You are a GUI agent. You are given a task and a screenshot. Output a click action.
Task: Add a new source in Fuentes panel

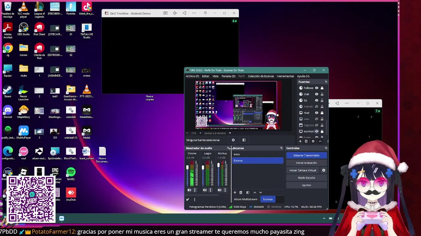pos(300,141)
